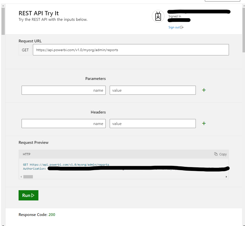245x226 pixels.
Task: Click the GET method label
Action: (25, 50)
